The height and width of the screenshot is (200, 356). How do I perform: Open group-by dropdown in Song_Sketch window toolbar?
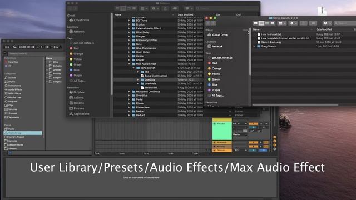(x=283, y=23)
